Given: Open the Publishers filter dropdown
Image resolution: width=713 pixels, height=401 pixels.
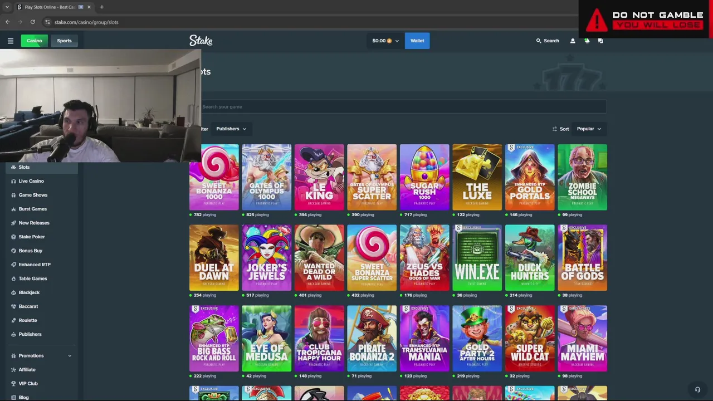Looking at the screenshot, I should (231, 129).
